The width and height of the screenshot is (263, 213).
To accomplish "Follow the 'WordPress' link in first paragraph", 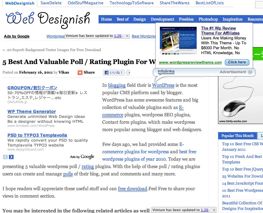I will coord(163,85).
